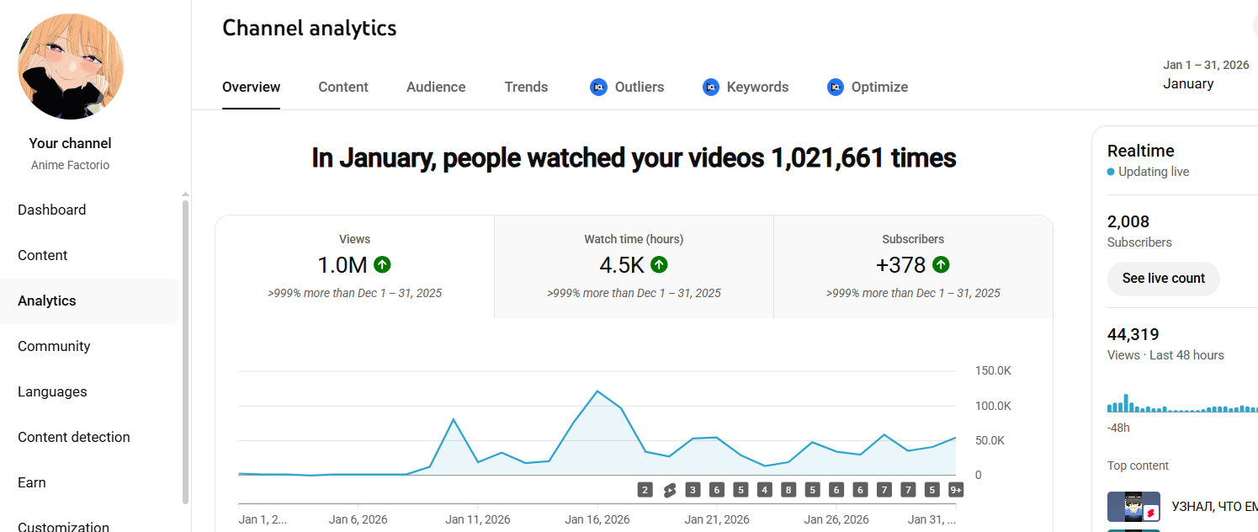Click the '150.0K' axis label
Screen dimensions: 1258x532
(x=993, y=370)
